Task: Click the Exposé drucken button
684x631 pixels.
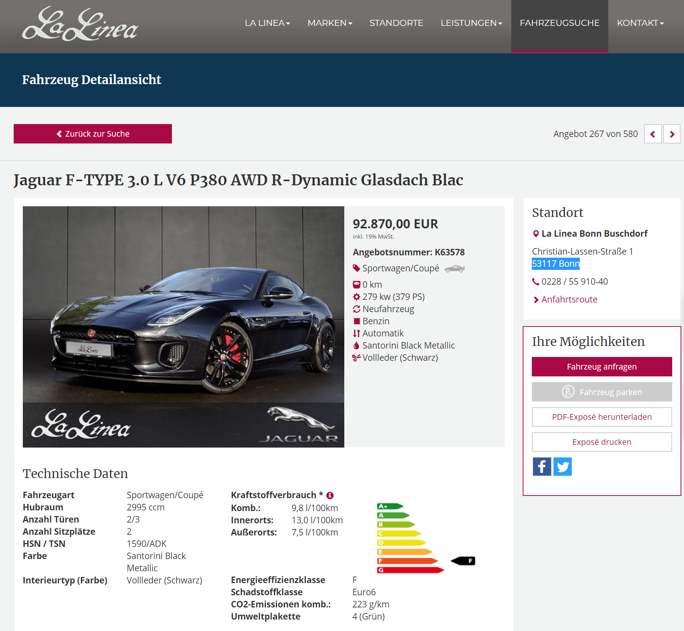Action: (x=602, y=442)
